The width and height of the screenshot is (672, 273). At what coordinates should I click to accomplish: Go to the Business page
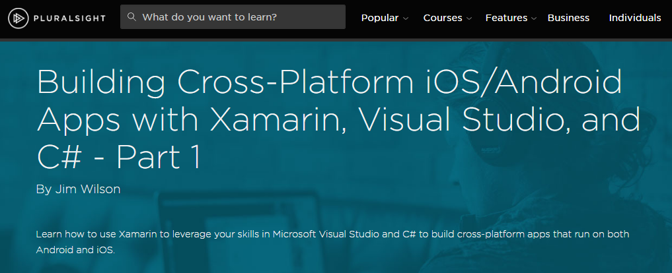point(568,18)
